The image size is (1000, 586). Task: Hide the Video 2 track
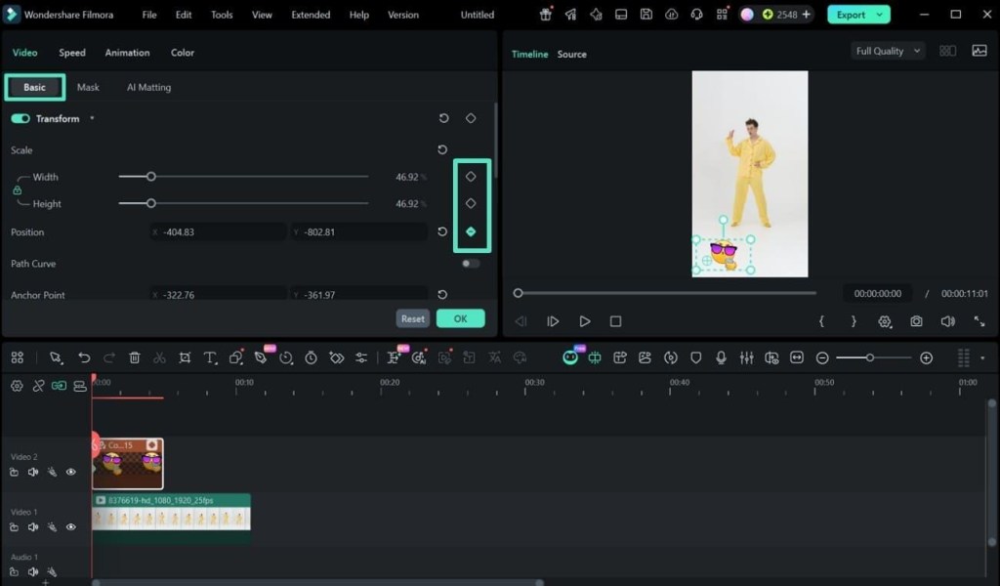coord(70,472)
